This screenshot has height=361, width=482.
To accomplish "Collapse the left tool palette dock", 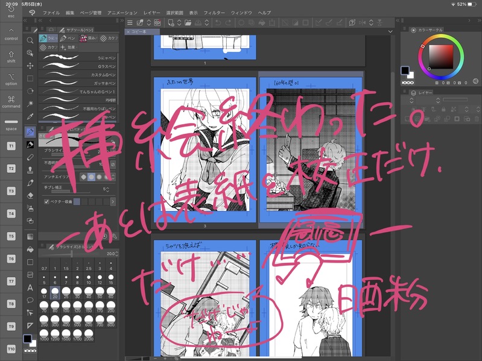I will click(25, 20).
